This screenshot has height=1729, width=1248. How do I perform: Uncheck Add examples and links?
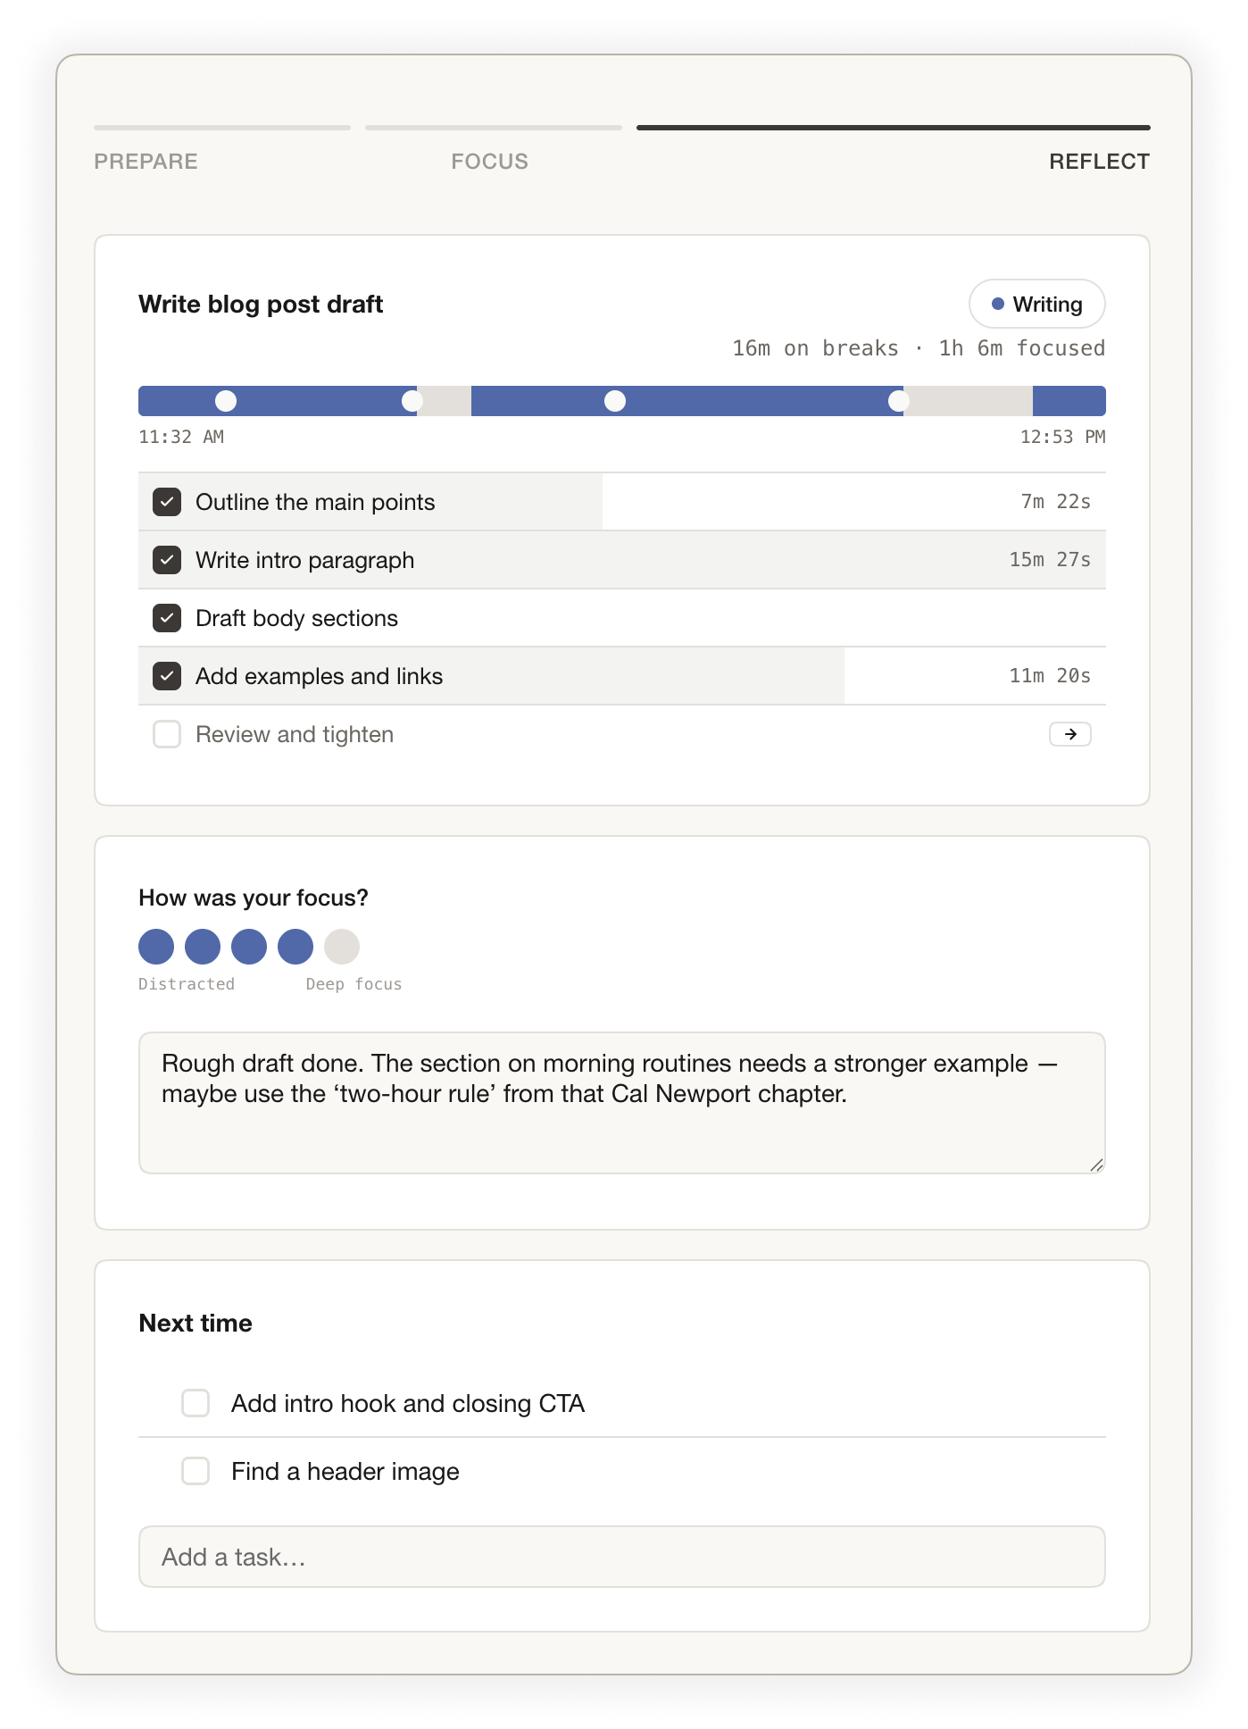[x=167, y=676]
